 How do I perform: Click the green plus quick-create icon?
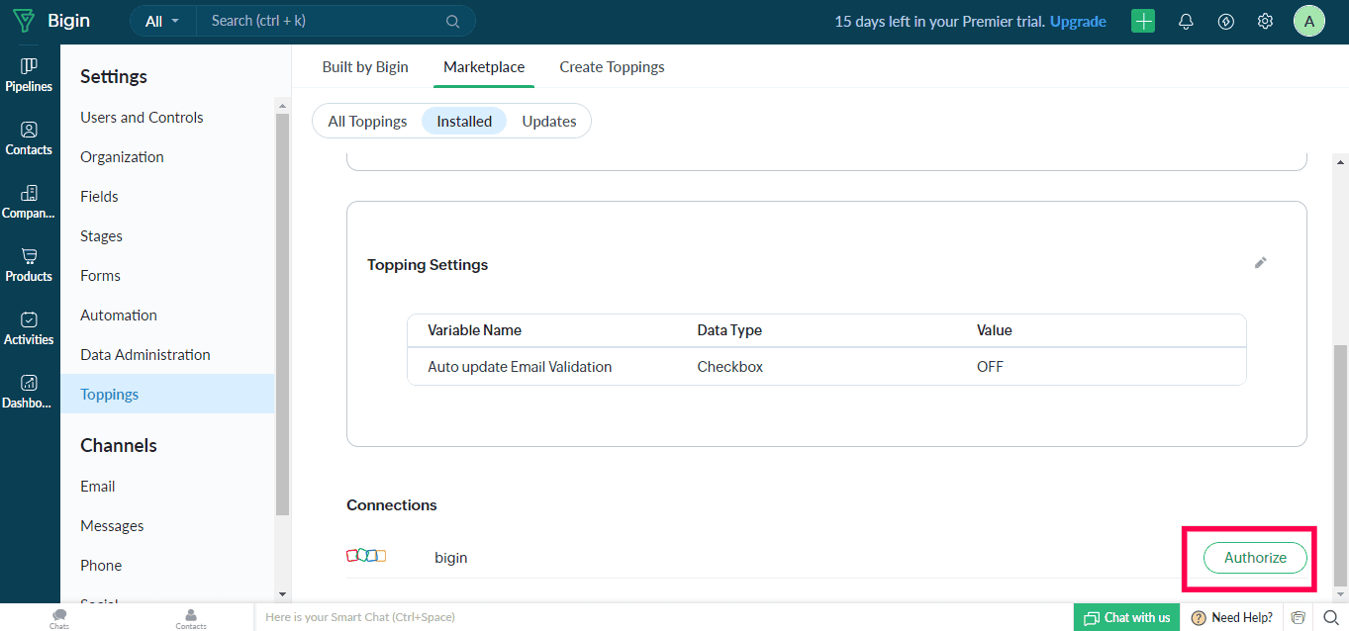click(x=1143, y=21)
